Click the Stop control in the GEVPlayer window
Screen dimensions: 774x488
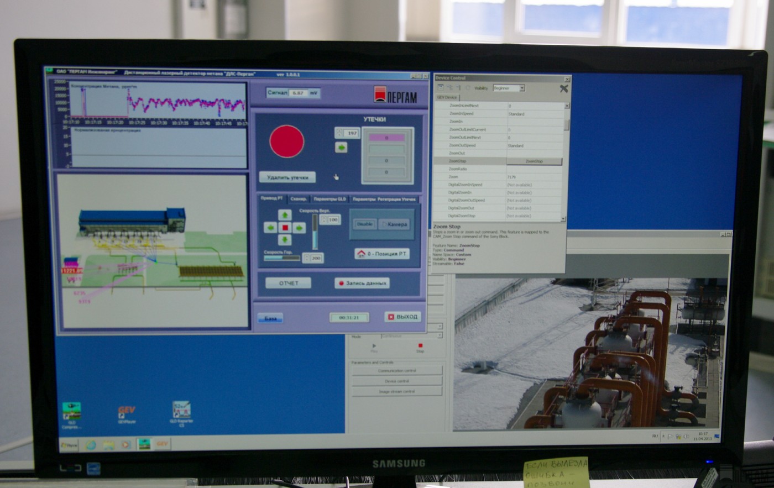420,348
